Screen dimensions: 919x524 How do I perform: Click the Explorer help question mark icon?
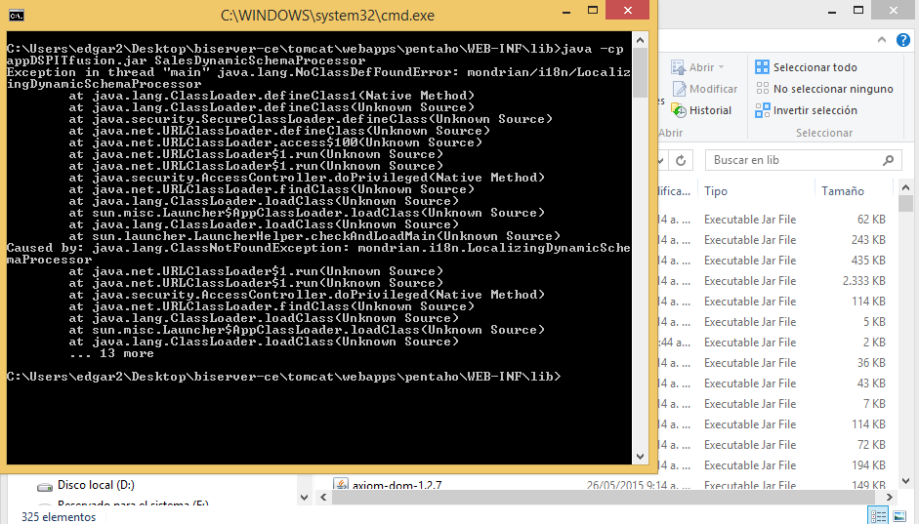click(903, 40)
